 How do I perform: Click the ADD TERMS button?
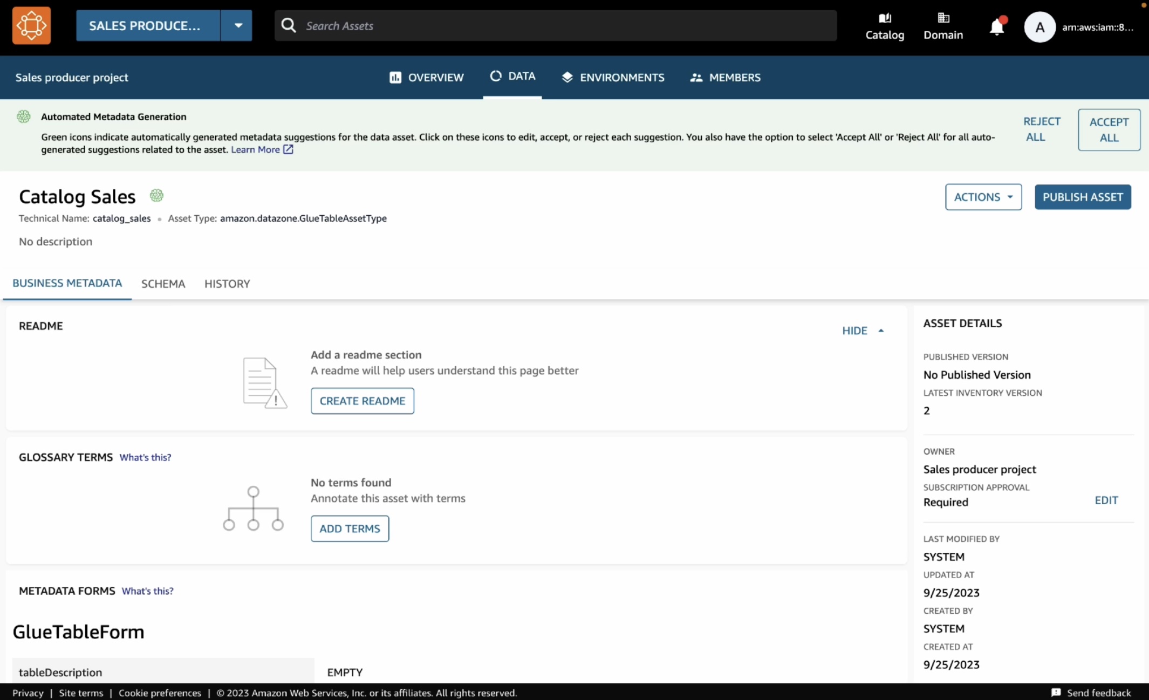(350, 529)
